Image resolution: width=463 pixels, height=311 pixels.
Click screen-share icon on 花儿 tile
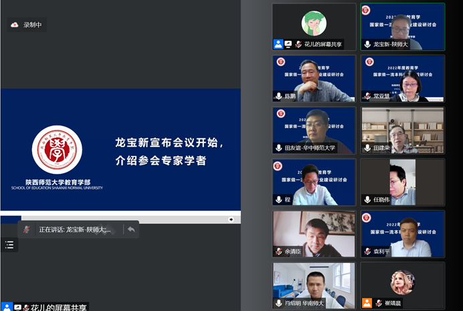click(288, 44)
